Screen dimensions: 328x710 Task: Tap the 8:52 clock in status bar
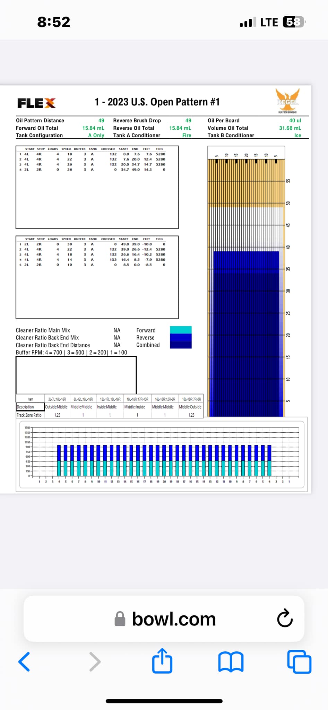click(x=54, y=22)
